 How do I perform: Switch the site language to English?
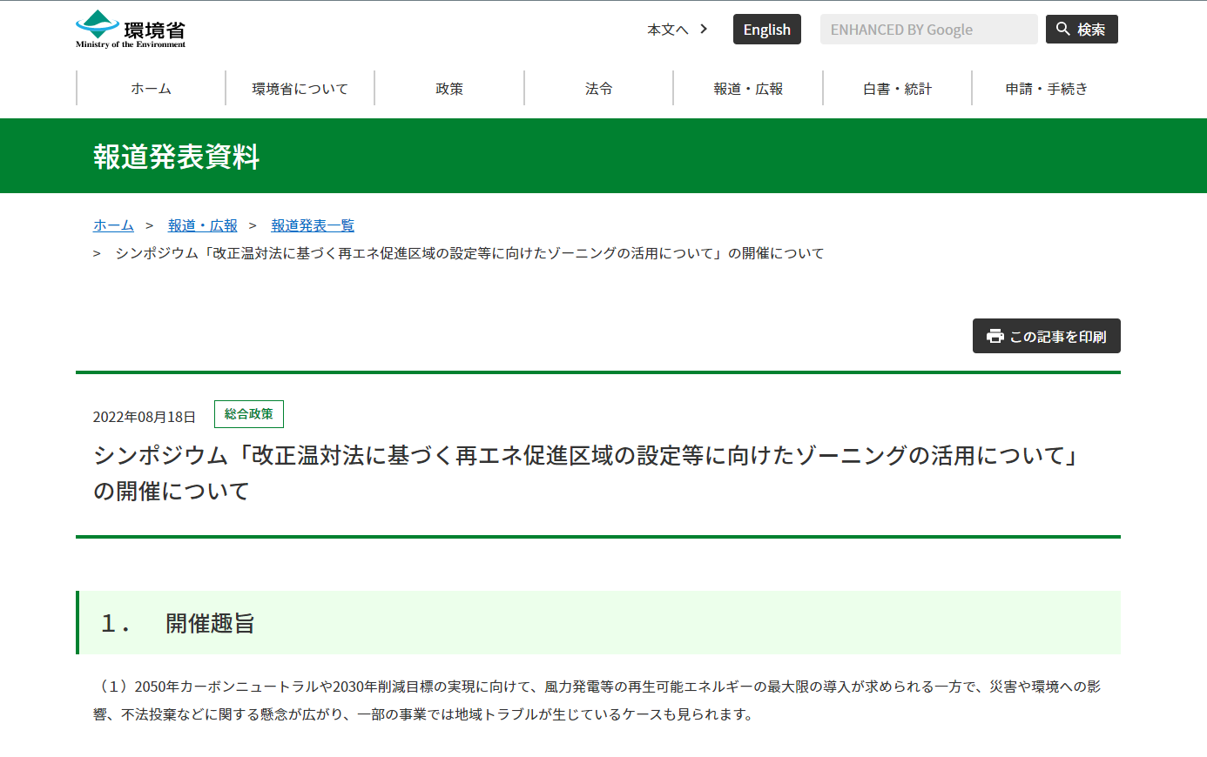[766, 30]
